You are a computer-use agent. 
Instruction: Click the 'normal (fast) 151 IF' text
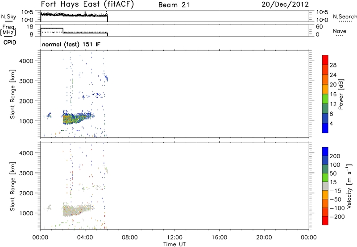tap(71, 44)
